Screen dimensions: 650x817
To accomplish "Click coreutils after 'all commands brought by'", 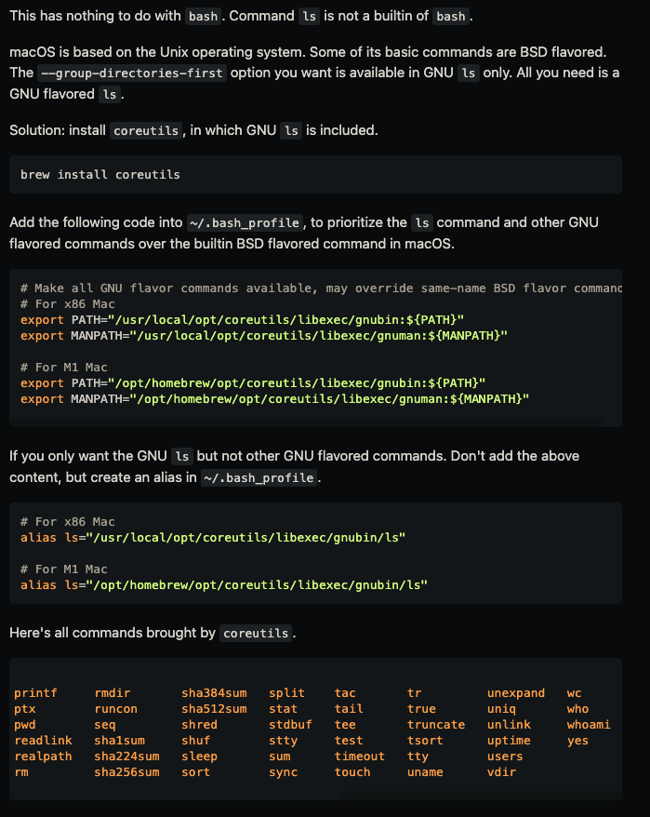I will click(x=257, y=634).
